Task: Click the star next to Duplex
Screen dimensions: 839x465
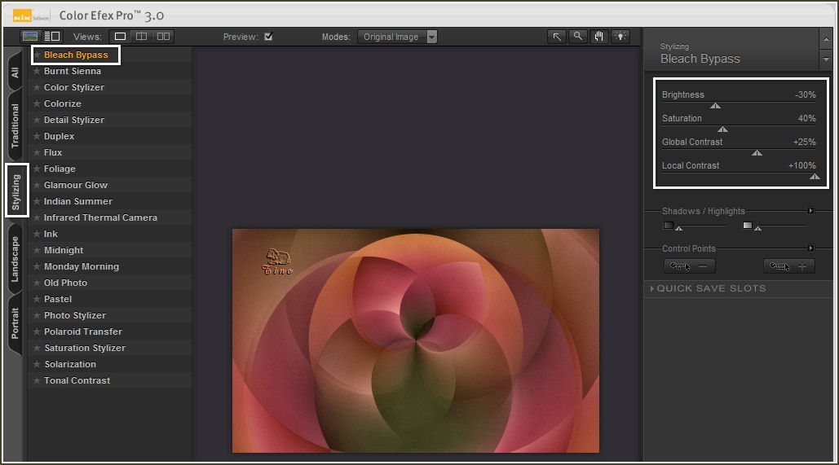Action: click(x=37, y=136)
